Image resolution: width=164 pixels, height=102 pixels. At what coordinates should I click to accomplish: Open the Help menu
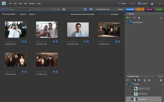[x=39, y=4]
